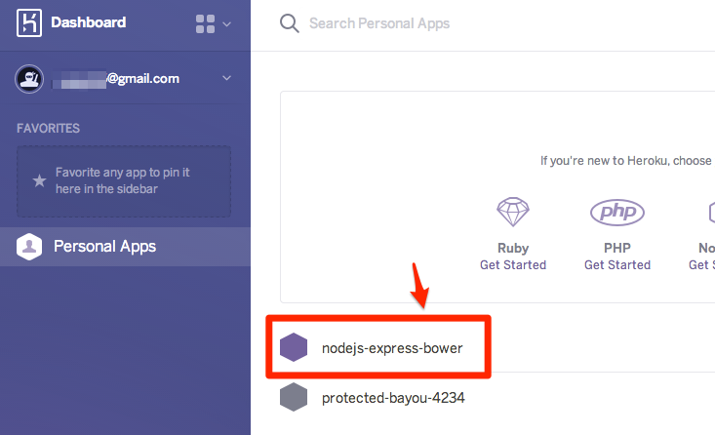Open the Ruby Get Started link

pos(513,264)
